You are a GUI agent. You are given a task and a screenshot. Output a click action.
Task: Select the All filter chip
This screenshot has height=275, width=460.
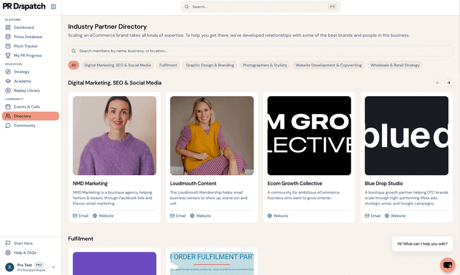[74, 66]
